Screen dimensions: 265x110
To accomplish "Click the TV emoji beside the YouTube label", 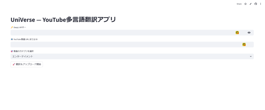I will click(12, 39).
